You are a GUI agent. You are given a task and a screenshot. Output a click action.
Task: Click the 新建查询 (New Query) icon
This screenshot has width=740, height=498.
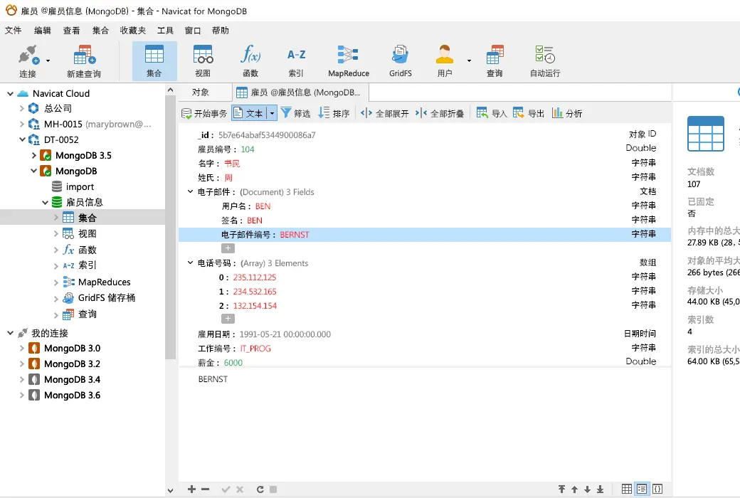[84, 61]
